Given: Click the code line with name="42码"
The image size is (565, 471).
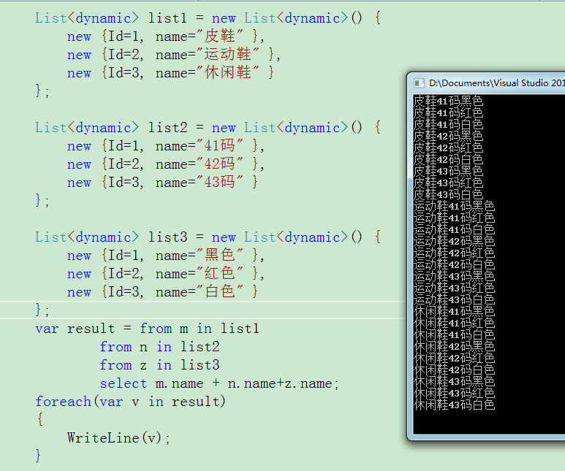Looking at the screenshot, I should (x=166, y=164).
